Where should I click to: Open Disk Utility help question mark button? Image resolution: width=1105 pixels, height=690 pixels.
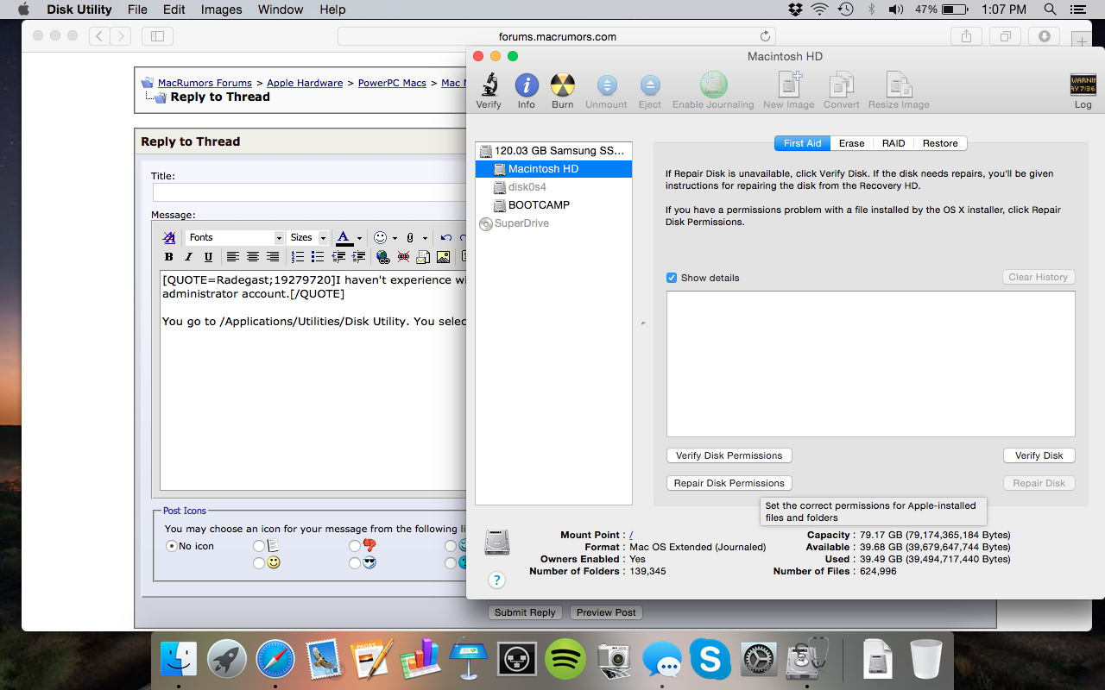(x=496, y=580)
